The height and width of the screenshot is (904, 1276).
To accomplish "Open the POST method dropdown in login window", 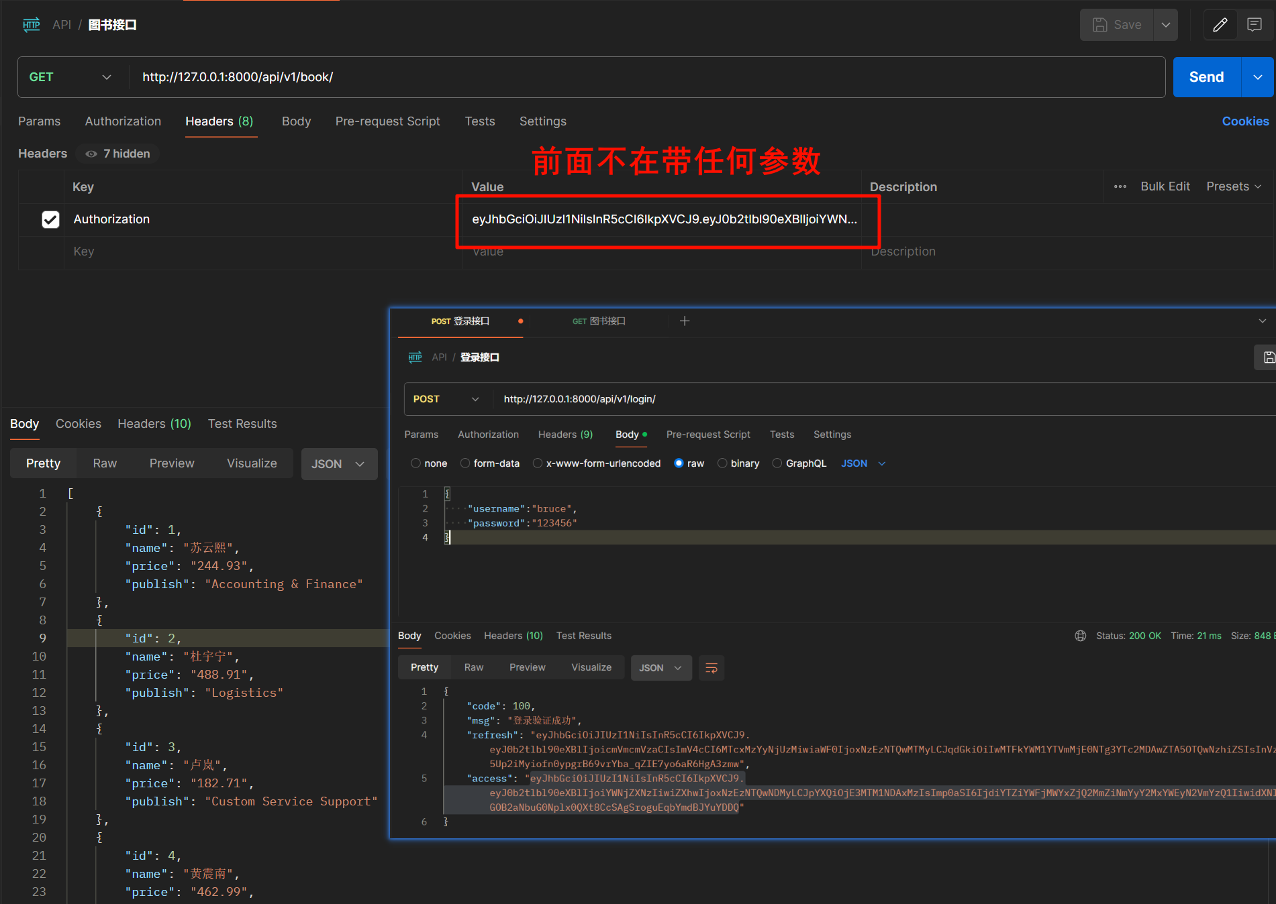I will [x=446, y=399].
